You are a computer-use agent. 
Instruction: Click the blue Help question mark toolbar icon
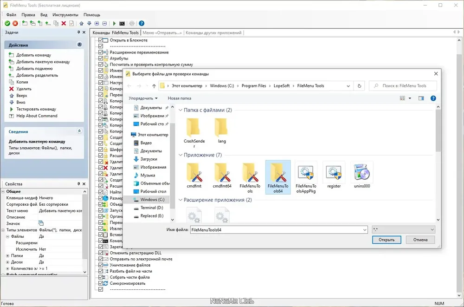142,23
